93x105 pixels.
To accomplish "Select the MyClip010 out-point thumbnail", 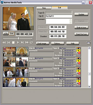I will (22, 62).
